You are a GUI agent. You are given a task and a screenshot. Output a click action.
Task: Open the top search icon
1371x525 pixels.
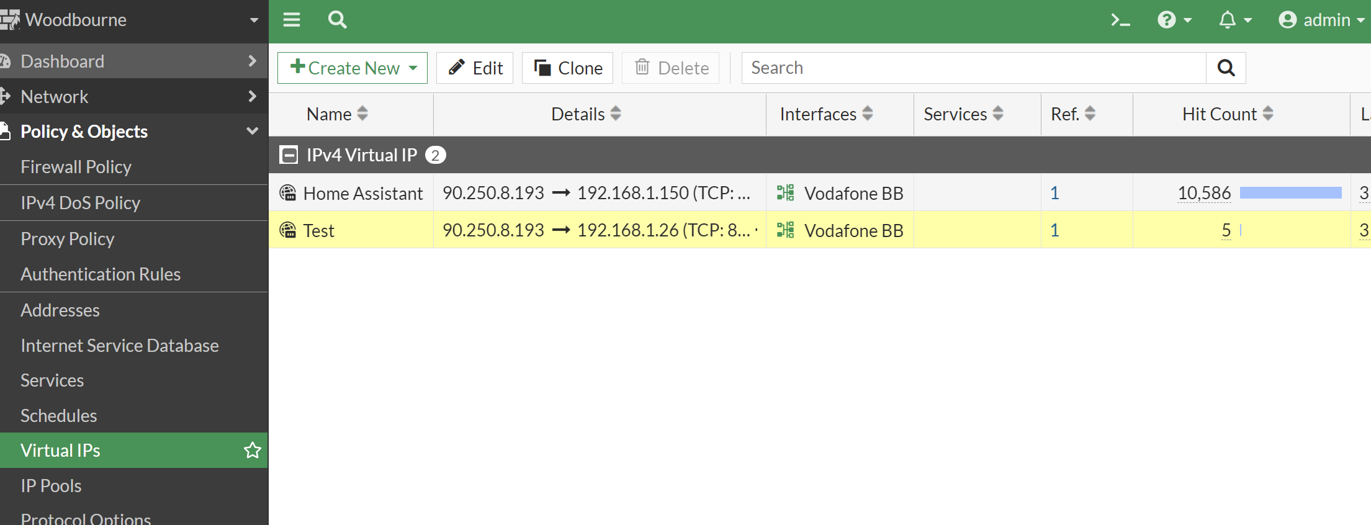pos(337,19)
